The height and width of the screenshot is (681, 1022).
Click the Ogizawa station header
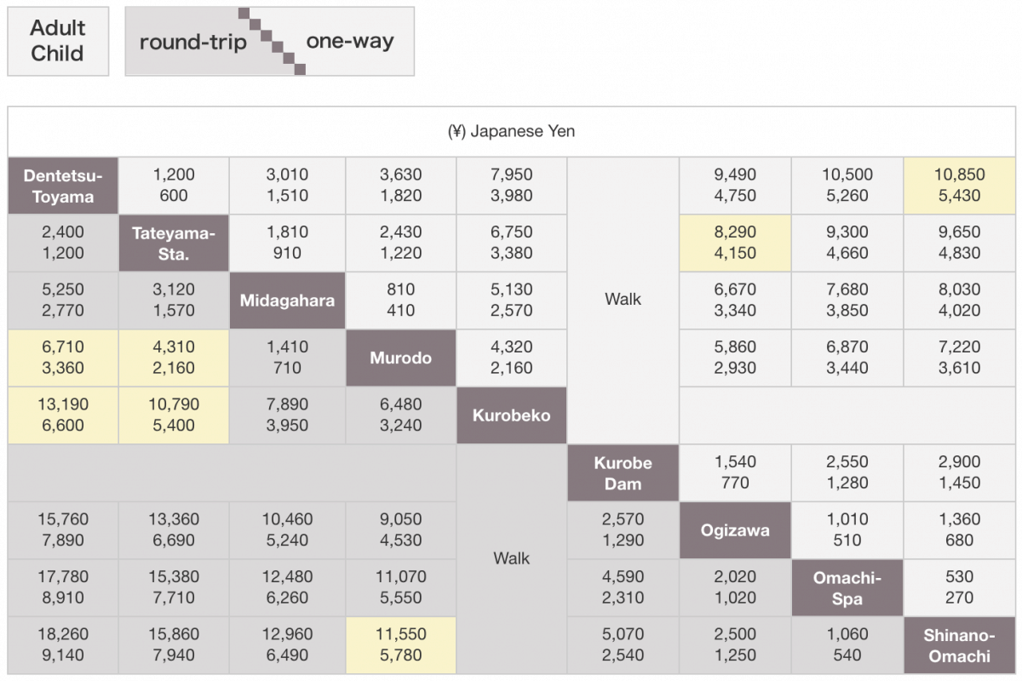tap(735, 530)
